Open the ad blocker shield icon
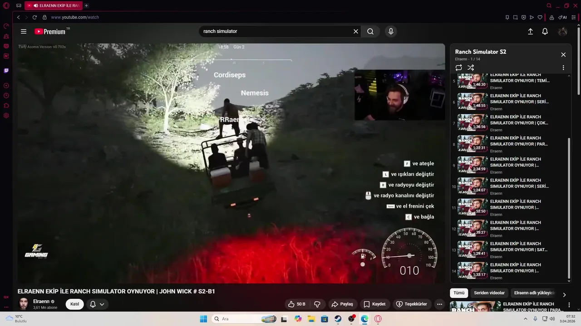 523,17
